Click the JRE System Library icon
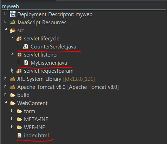Screen dimensions: 167x144 (x=13, y=79)
